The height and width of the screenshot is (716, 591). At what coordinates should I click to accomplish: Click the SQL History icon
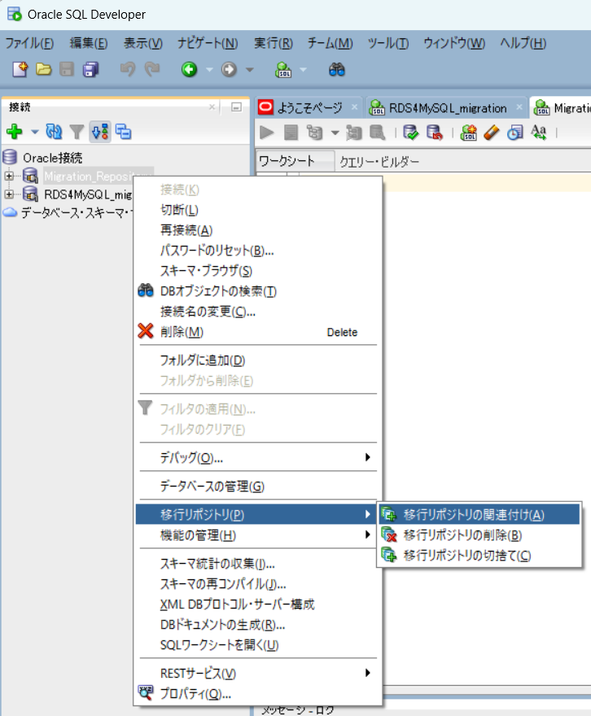coord(514,133)
